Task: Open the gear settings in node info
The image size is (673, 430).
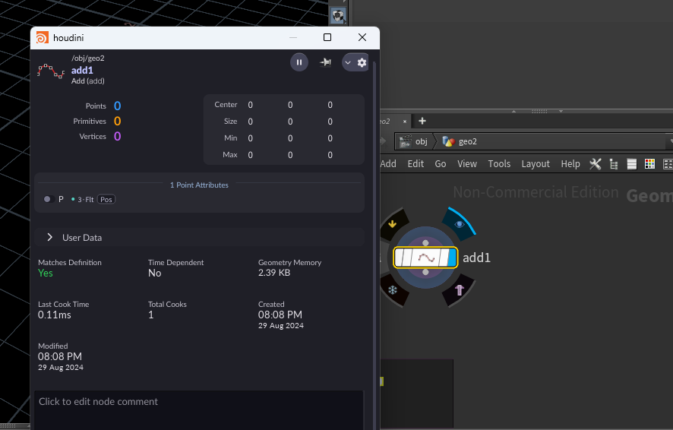Action: pos(362,62)
